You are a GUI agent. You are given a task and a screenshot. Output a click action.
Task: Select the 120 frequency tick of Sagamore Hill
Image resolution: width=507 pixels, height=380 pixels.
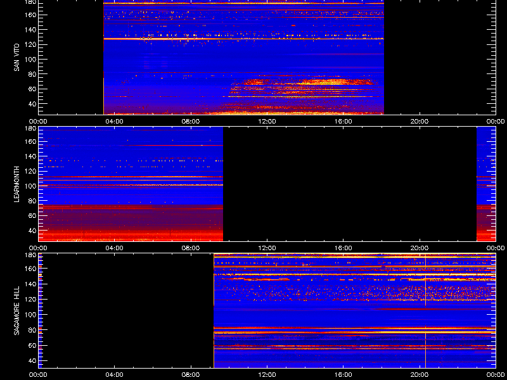click(x=32, y=299)
